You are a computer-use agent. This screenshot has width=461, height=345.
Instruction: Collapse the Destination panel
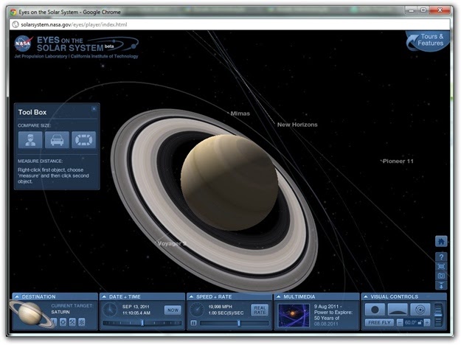tap(17, 297)
